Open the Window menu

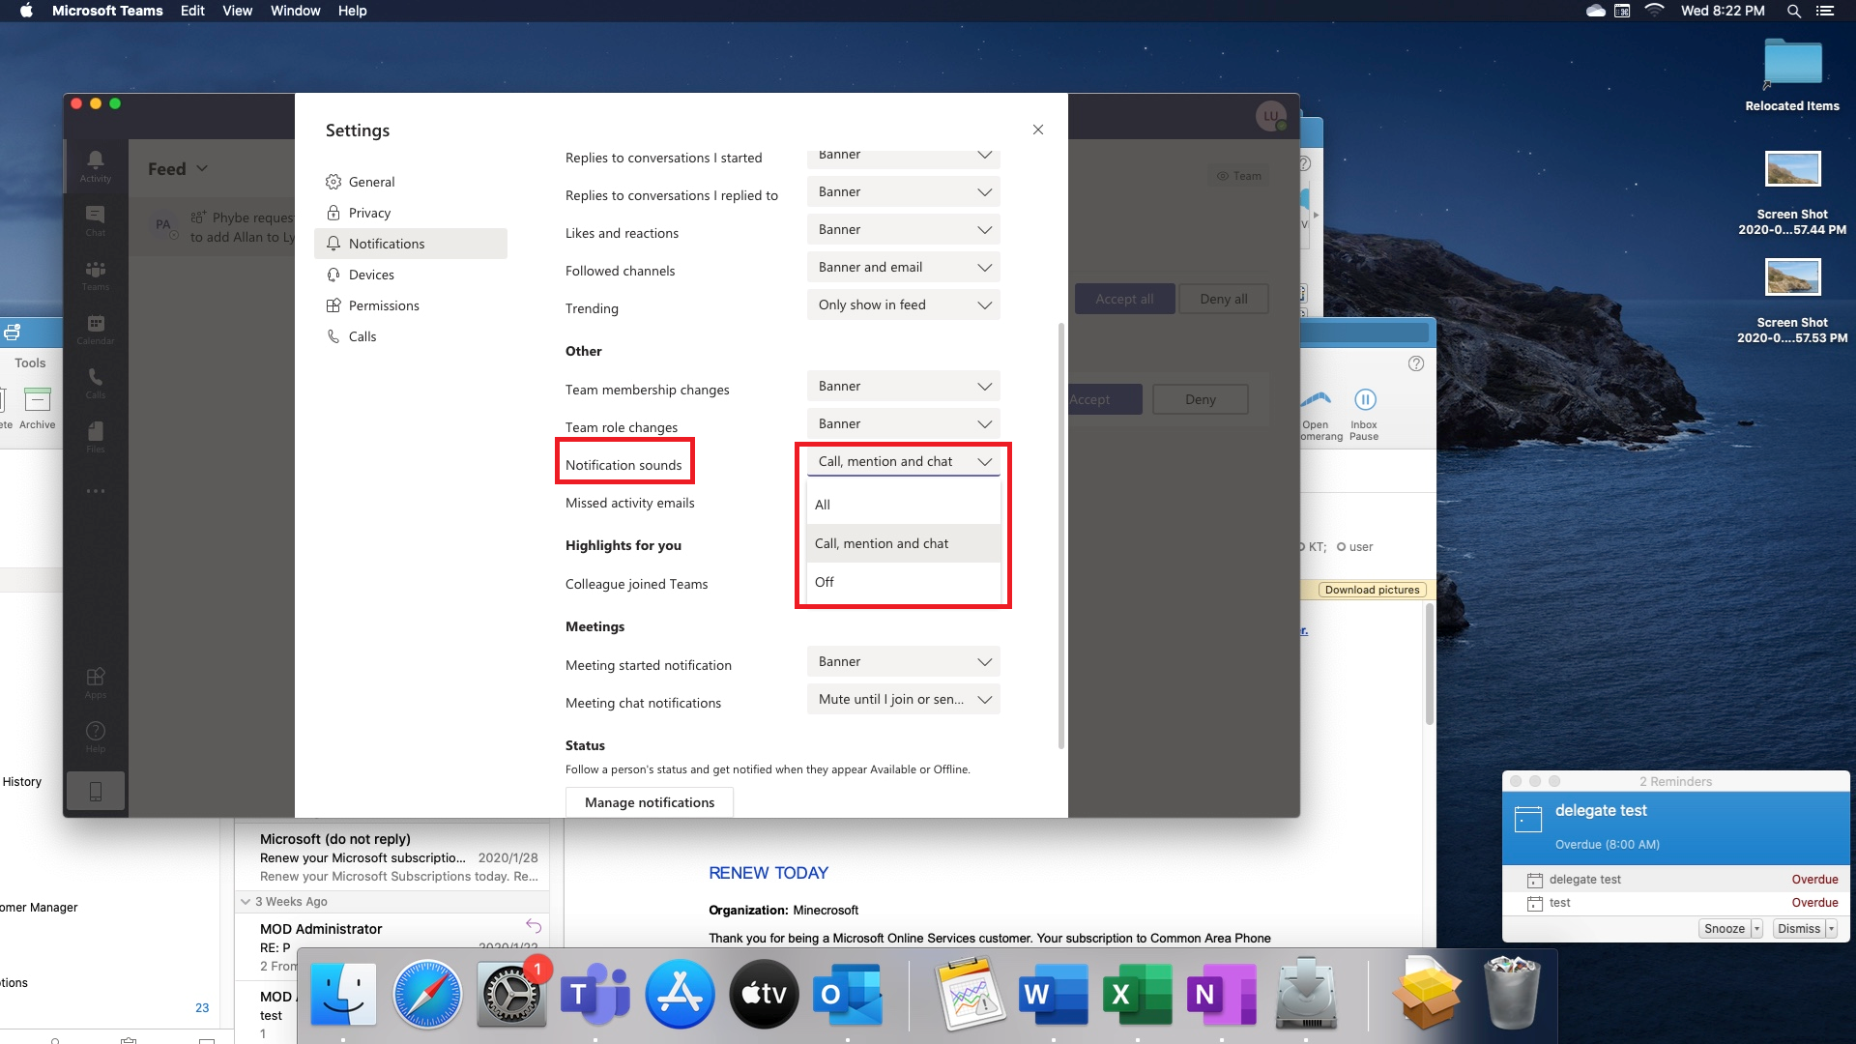click(x=295, y=11)
